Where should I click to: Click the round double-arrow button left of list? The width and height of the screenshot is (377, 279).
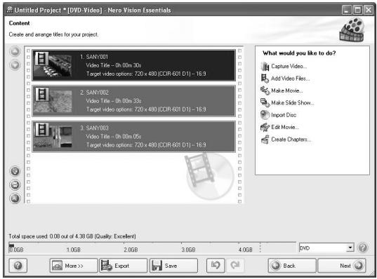15,185
